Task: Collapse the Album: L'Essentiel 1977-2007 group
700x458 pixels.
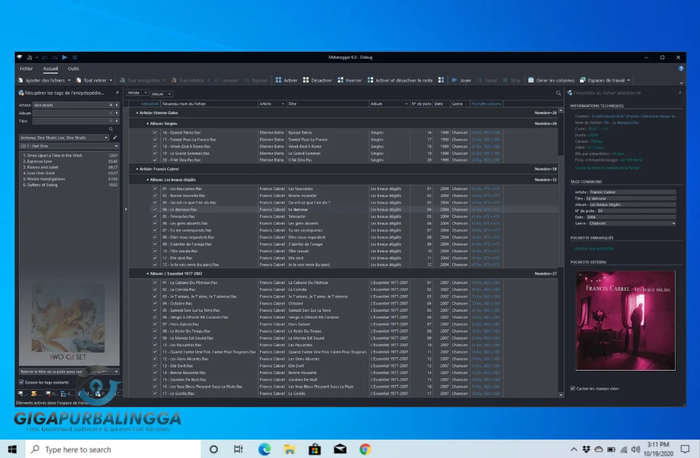Action: (x=147, y=273)
